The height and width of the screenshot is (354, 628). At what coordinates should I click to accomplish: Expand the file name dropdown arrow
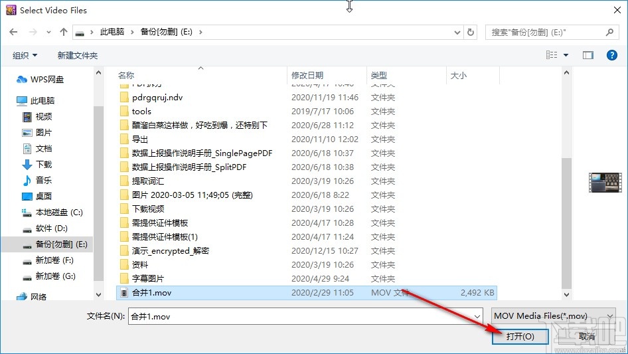pos(477,316)
